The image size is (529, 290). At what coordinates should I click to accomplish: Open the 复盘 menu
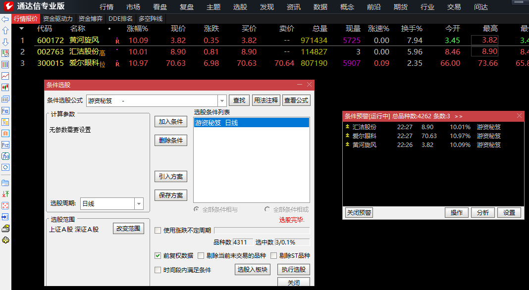coord(187,7)
